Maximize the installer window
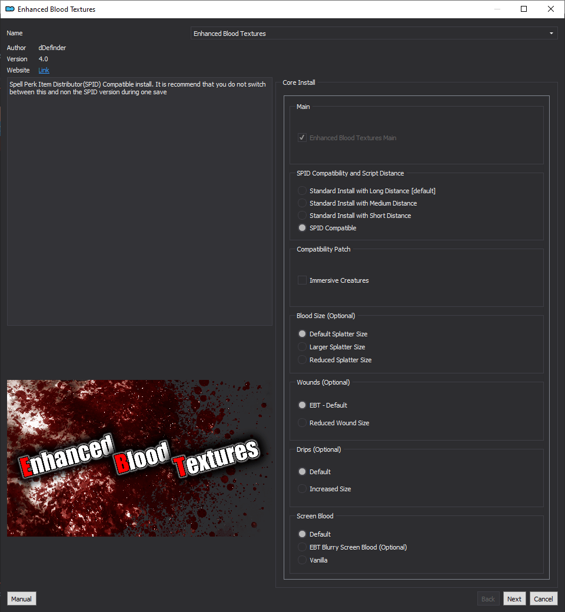This screenshot has height=612, width=565. point(524,9)
